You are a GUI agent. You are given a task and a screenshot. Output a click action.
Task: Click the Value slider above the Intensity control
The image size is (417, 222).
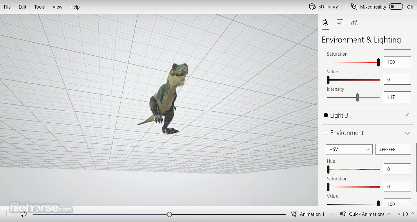click(x=353, y=80)
